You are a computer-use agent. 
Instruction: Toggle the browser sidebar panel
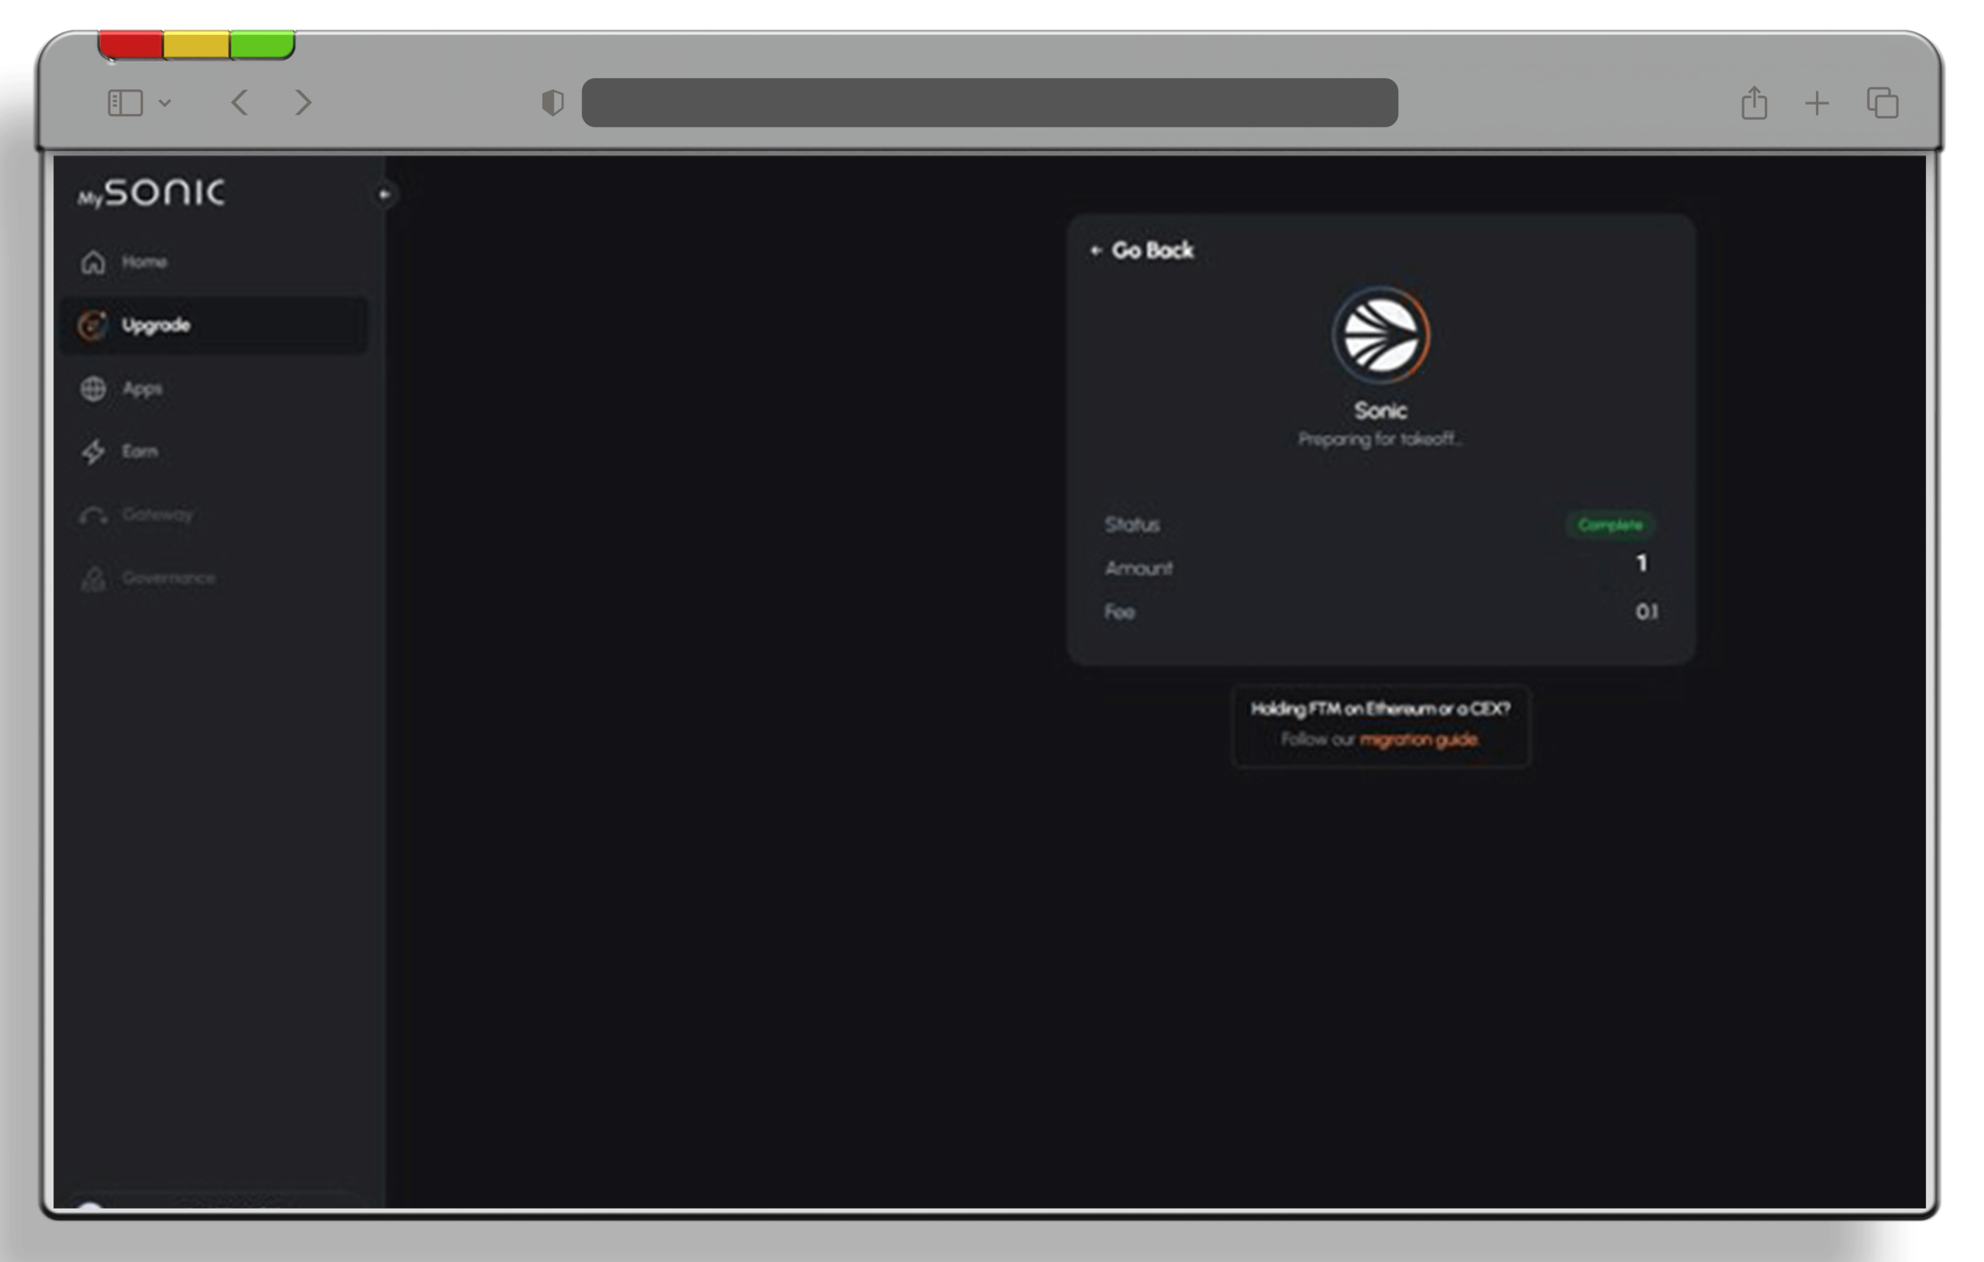click(126, 103)
